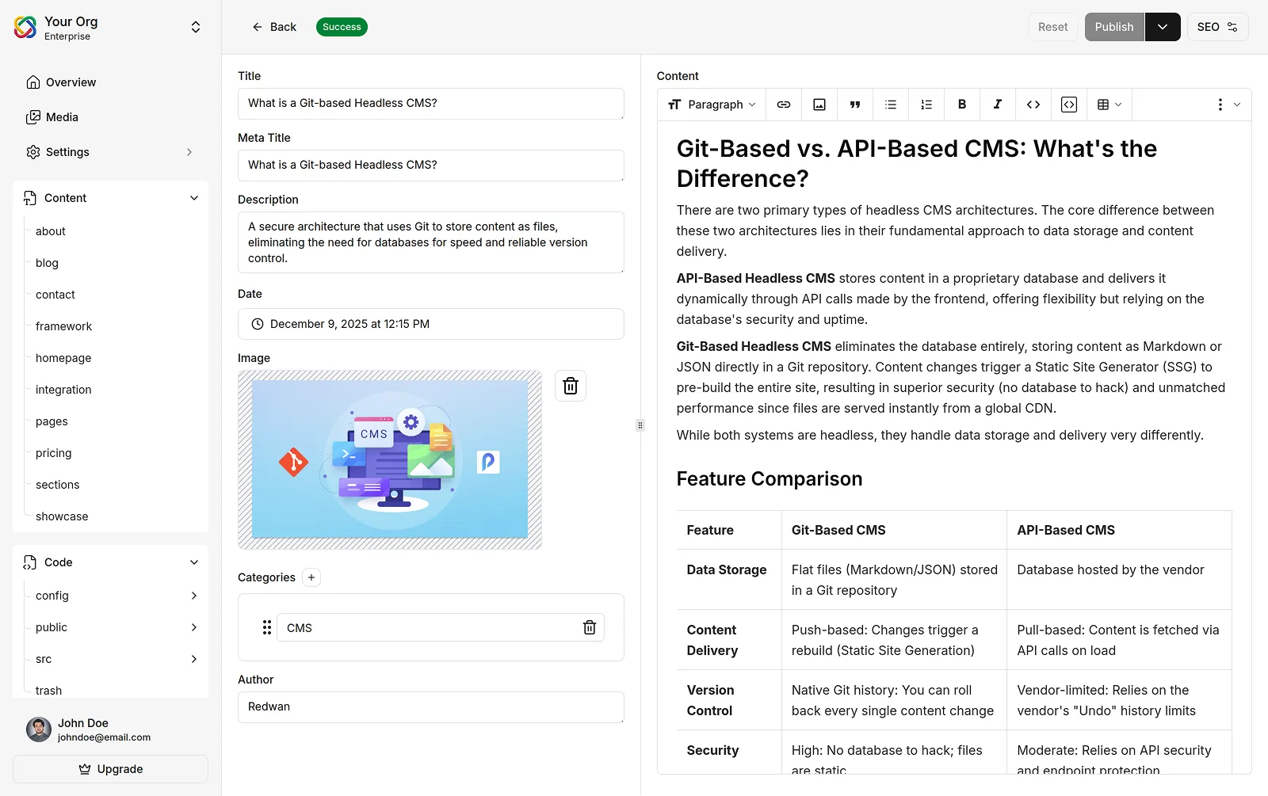Viewport: 1268px width, 796px height.
Task: Click the Publish button
Action: point(1113,26)
